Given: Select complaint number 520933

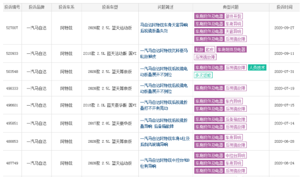Looking at the screenshot, I should 12,53.
